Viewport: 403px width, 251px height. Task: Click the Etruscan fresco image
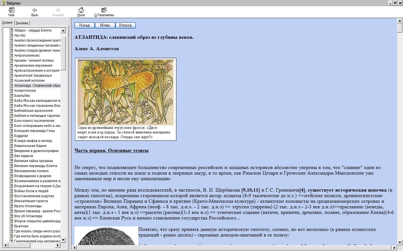(x=125, y=92)
